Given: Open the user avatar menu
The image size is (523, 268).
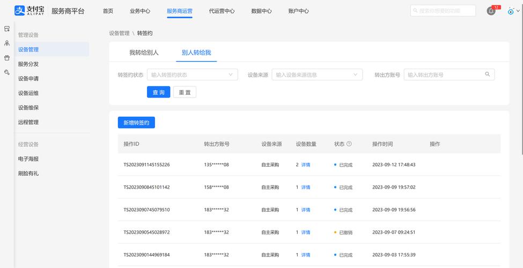Looking at the screenshot, I should (511, 11).
